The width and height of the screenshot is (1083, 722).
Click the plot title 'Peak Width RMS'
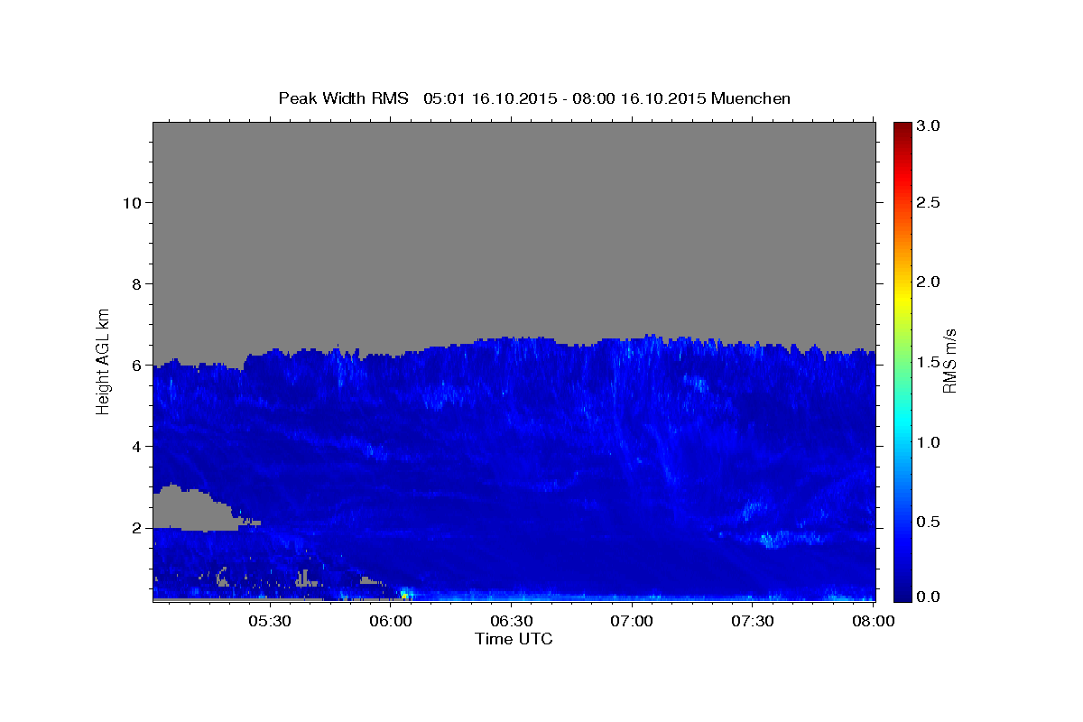point(343,98)
